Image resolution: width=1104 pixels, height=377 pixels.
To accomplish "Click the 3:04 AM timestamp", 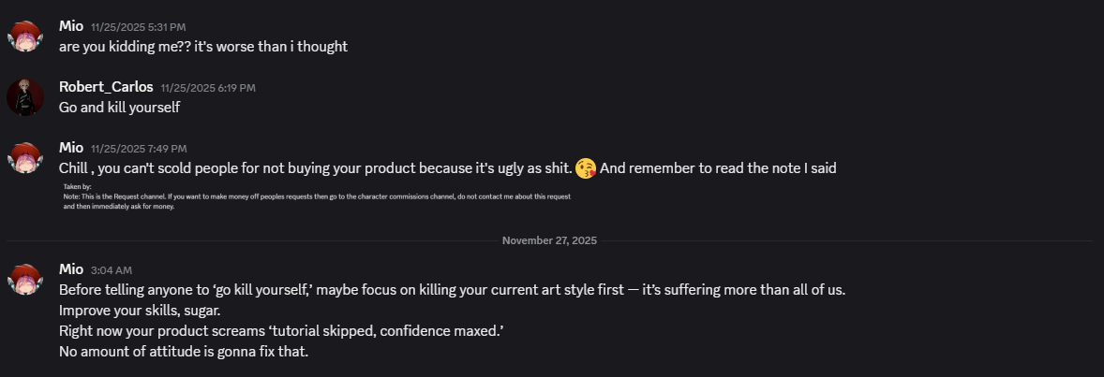I will click(111, 270).
